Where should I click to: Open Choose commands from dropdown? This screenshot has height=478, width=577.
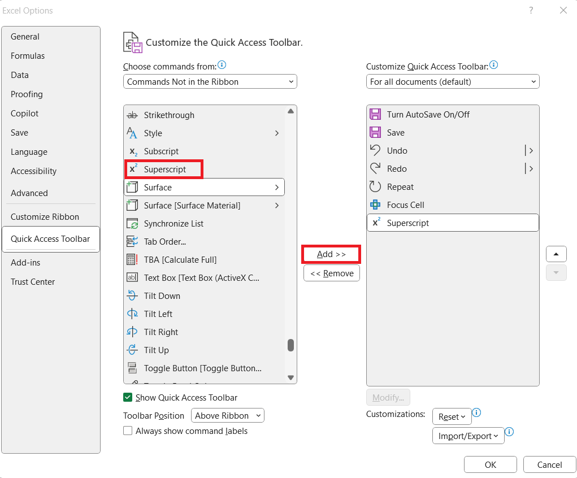point(210,82)
